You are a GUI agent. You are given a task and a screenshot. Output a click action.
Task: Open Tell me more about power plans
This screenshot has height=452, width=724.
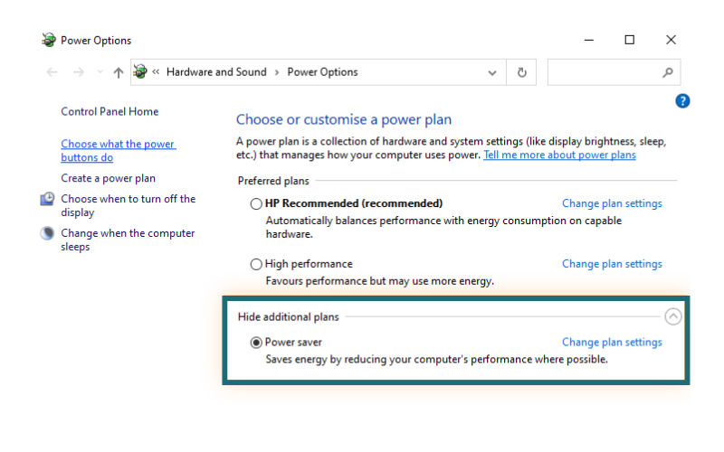559,155
